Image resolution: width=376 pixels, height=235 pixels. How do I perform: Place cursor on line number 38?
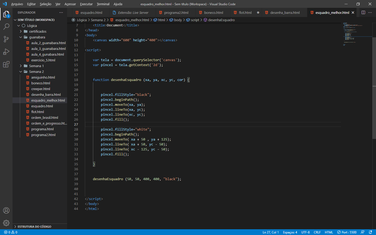pos(76,179)
